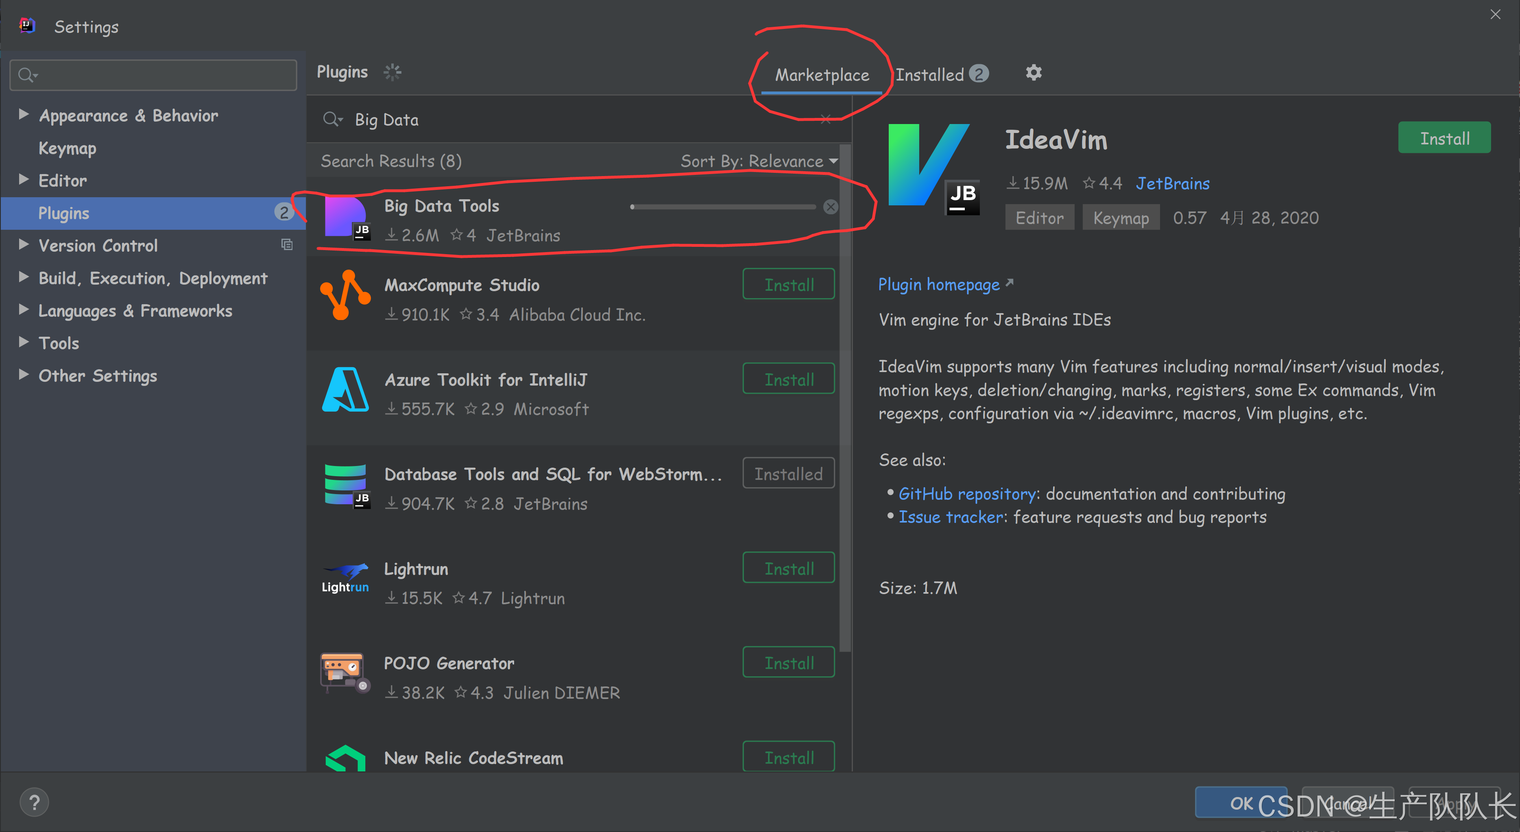The height and width of the screenshot is (832, 1520).
Task: Click the Size: 1.7M label
Action: 918,588
